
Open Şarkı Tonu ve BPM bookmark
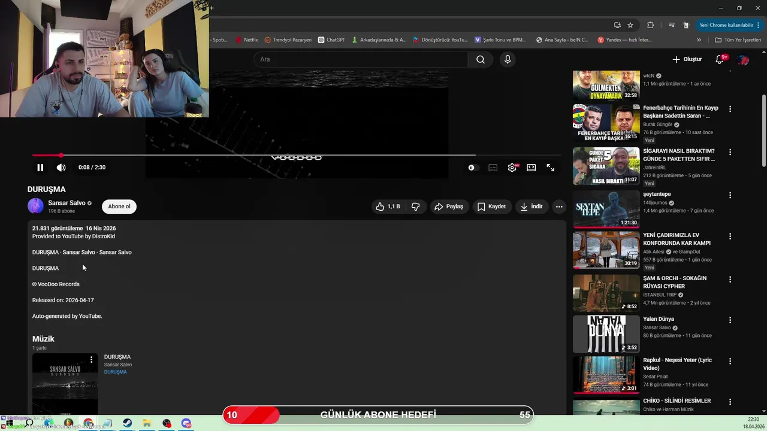[500, 40]
